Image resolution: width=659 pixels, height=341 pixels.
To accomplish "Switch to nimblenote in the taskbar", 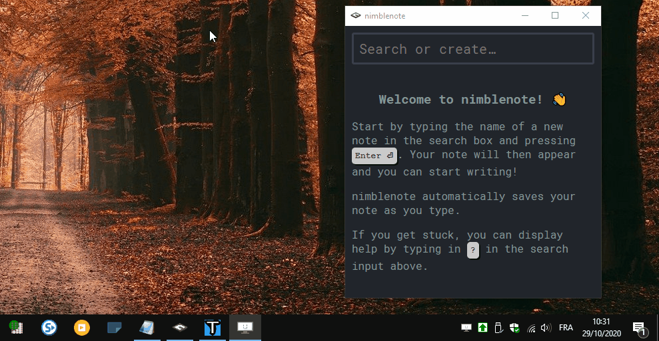I will (x=180, y=328).
